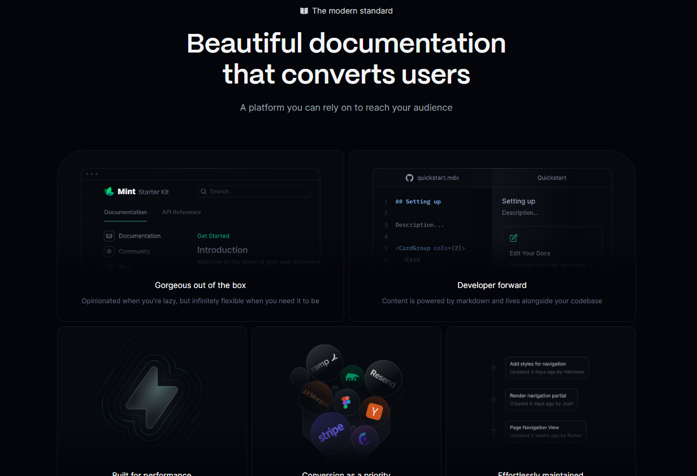This screenshot has width=697, height=476.
Task: Click "Description..." in the Quickstart preview
Action: coord(520,213)
